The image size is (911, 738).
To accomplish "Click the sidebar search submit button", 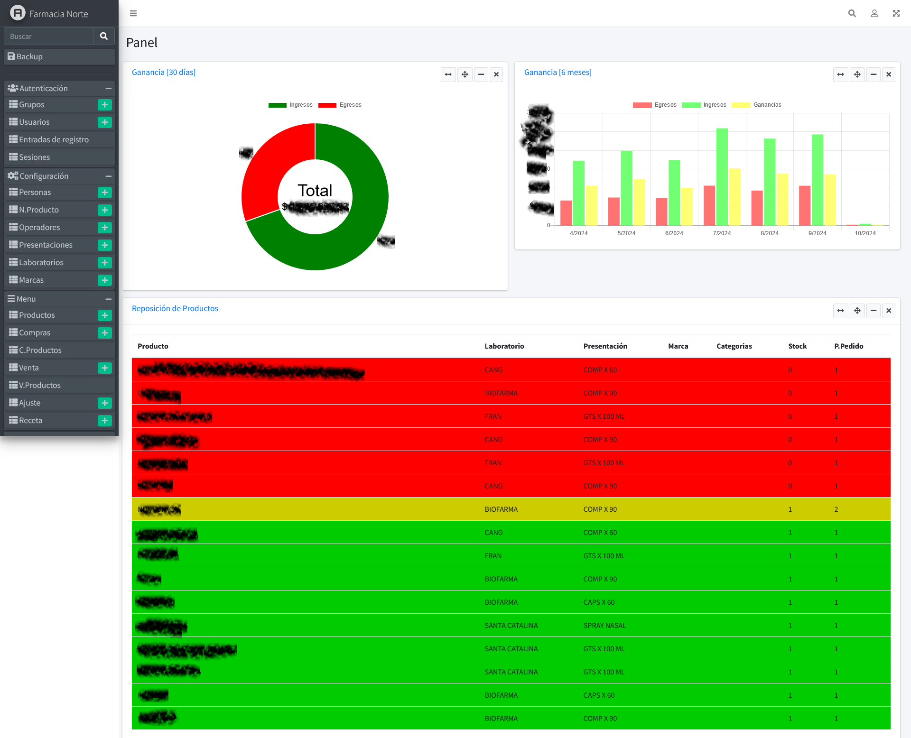I will click(x=103, y=36).
